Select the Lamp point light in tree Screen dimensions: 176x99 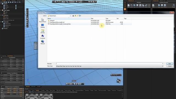click(6, 12)
